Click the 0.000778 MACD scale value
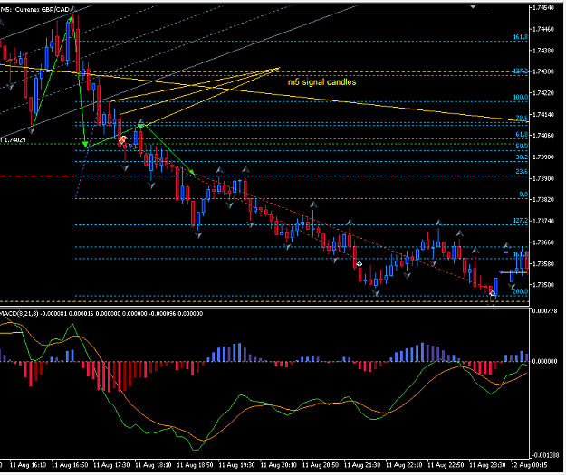566x475 pixels. click(x=544, y=311)
